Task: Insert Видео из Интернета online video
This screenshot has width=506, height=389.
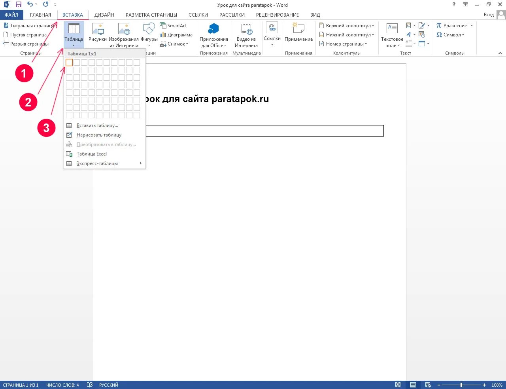Action: pyautogui.click(x=246, y=35)
